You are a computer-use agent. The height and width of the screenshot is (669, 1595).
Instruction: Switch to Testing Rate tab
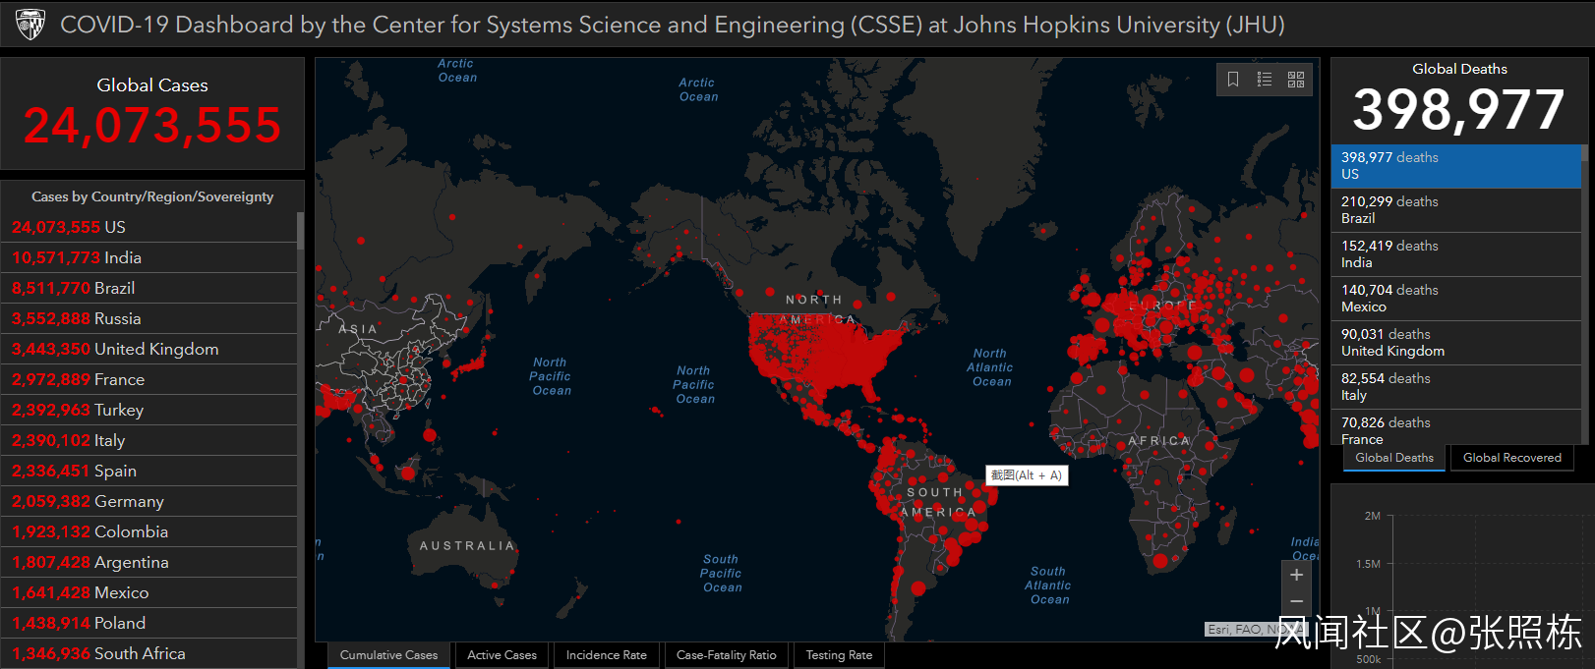pos(839,655)
